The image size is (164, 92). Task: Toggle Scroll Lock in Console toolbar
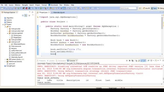point(139,61)
